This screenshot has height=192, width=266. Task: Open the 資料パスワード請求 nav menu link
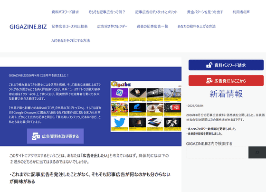click(x=65, y=12)
